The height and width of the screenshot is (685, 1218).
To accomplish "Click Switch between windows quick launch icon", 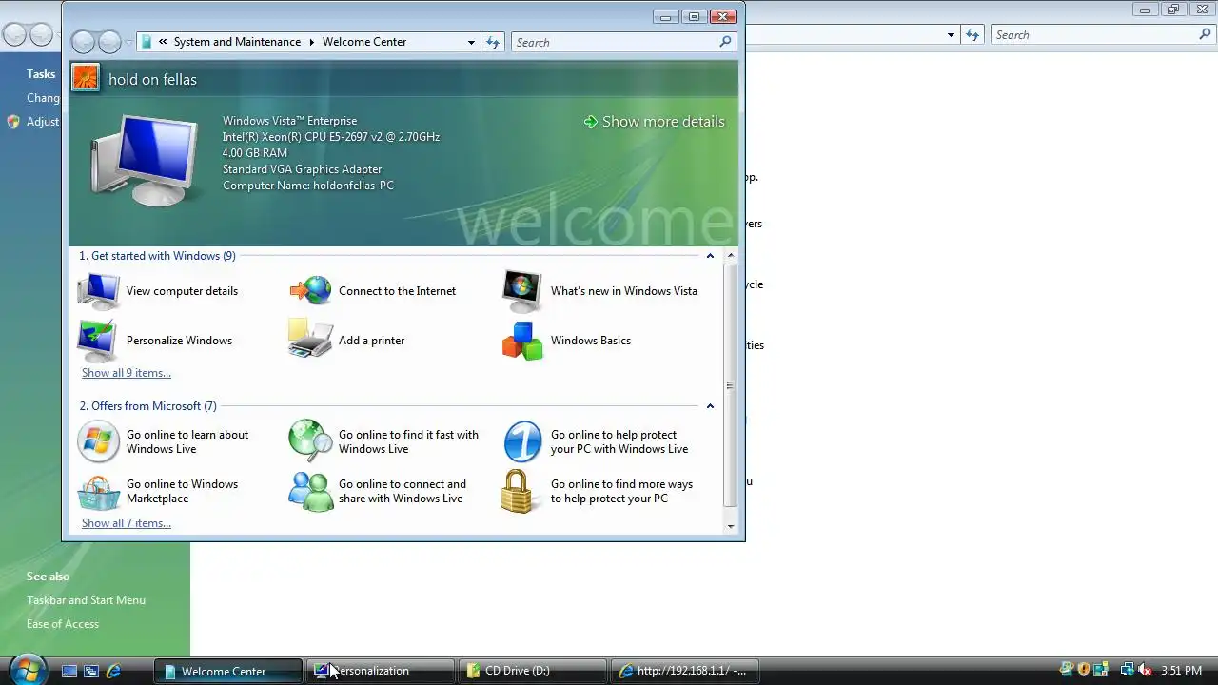I will point(90,671).
